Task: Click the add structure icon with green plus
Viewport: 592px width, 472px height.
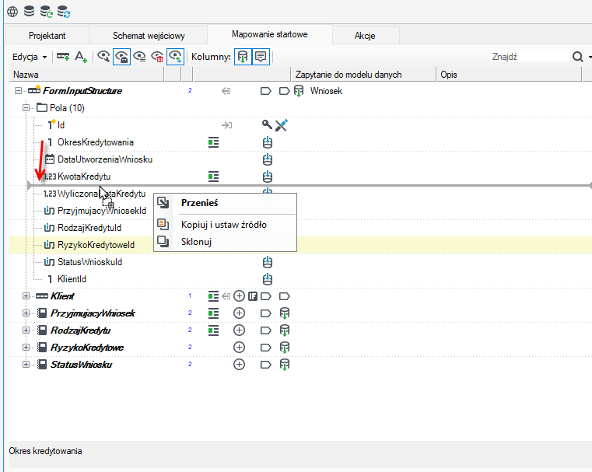Action: (x=63, y=57)
